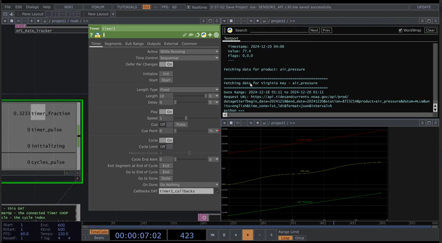Click the Start button

(x=166, y=80)
